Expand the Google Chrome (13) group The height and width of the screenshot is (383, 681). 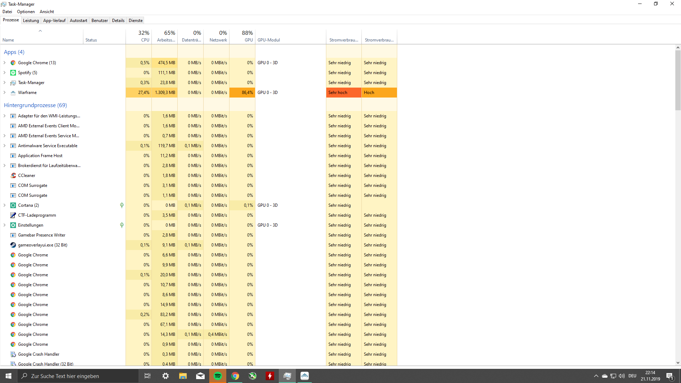coord(5,63)
